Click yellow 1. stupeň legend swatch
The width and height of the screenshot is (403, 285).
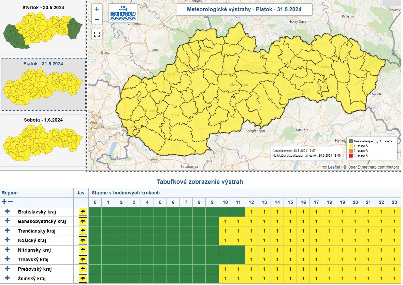click(x=350, y=146)
